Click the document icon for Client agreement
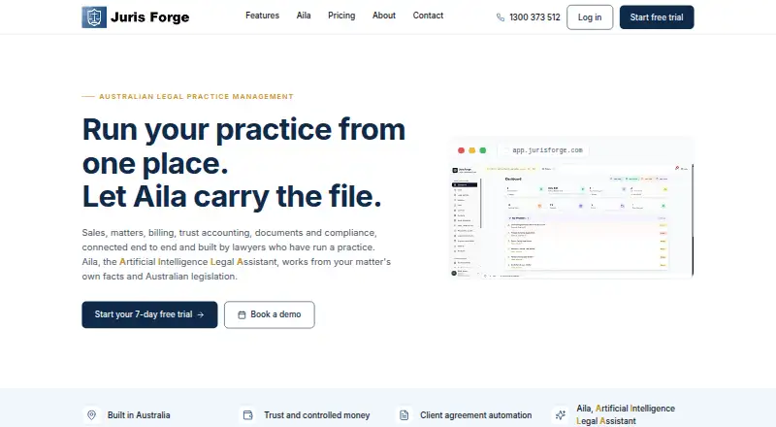 [404, 414]
